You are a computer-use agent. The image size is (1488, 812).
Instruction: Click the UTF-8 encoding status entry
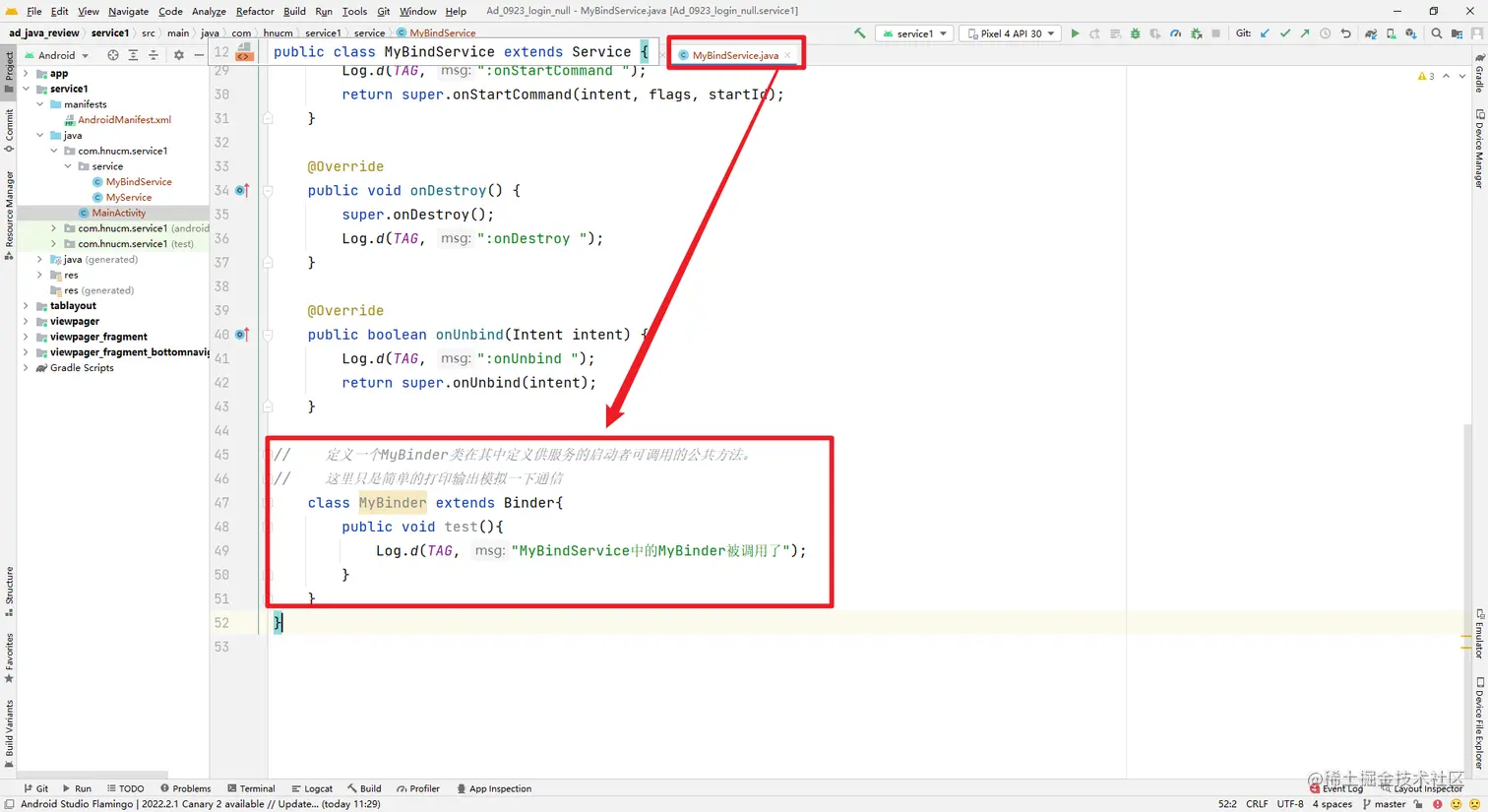pos(1290,804)
